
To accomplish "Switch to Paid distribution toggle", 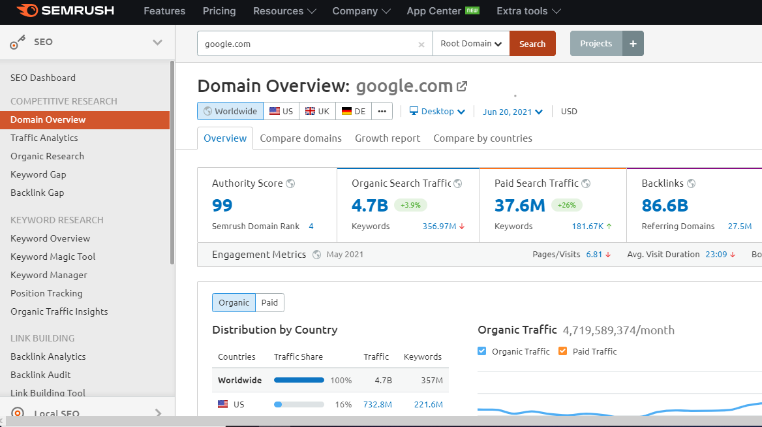I will [269, 302].
